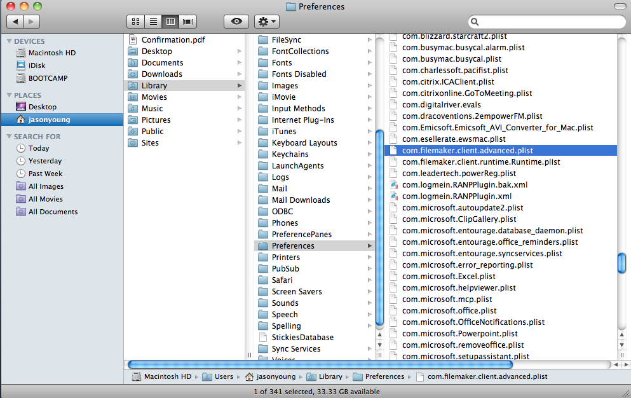Viewport: 631px width, 398px height.
Task: Toggle column view mode button
Action: click(x=170, y=22)
